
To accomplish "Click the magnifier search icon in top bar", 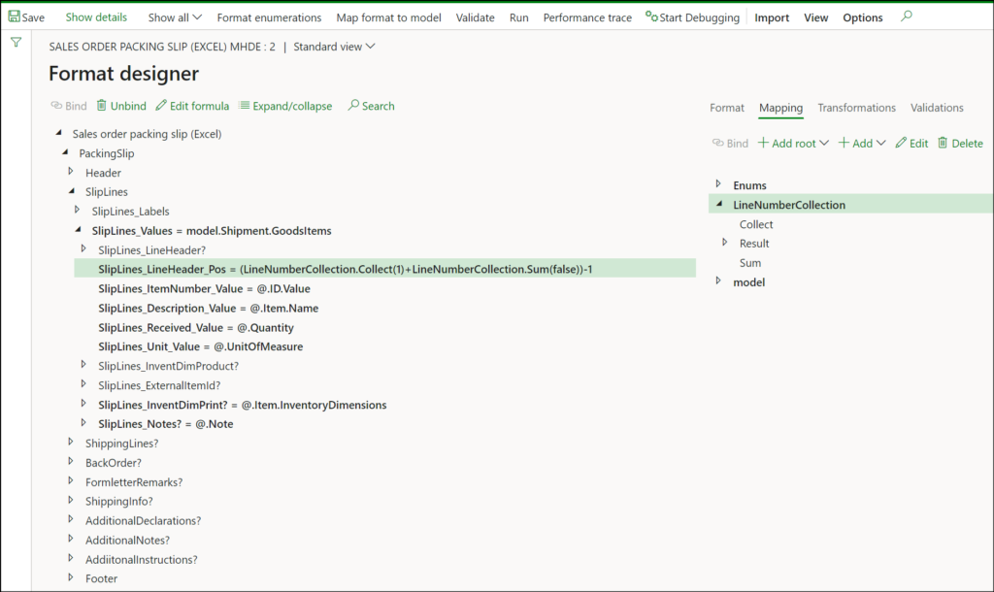I will pyautogui.click(x=907, y=16).
